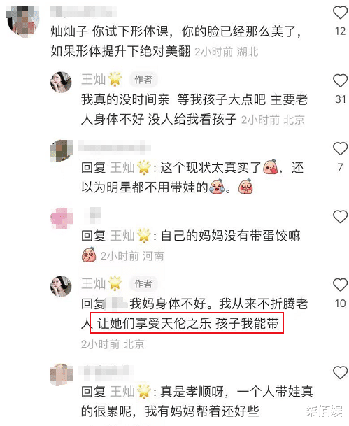Image resolution: width=349 pixels, height=426 pixels.
Task: Click 王灿 mention in 蛋饺 reply
Action: pyautogui.click(x=122, y=236)
